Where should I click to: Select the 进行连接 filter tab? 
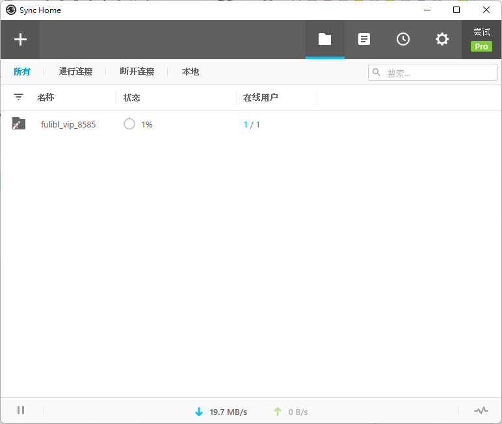75,72
